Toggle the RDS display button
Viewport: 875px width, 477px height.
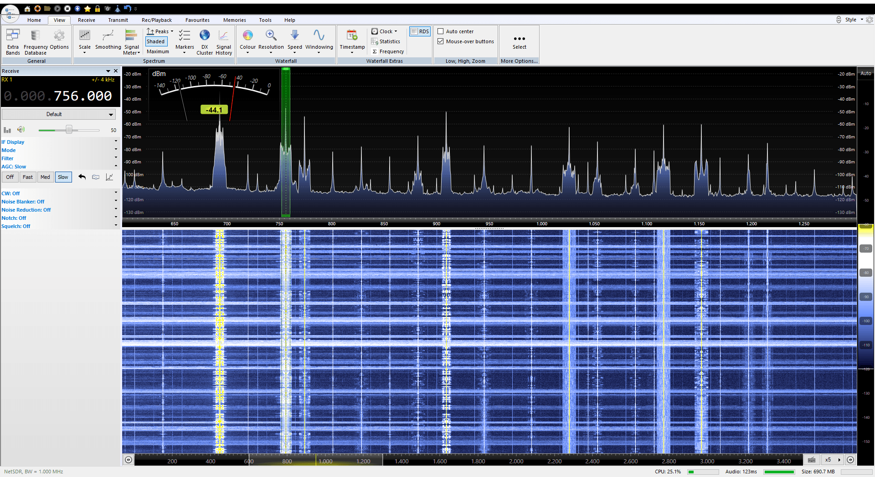(x=420, y=31)
